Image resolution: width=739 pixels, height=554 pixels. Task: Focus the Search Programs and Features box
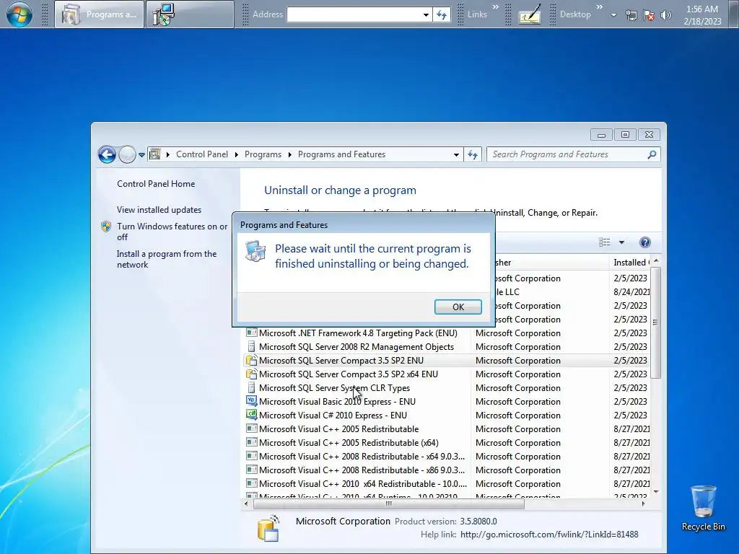coord(567,154)
